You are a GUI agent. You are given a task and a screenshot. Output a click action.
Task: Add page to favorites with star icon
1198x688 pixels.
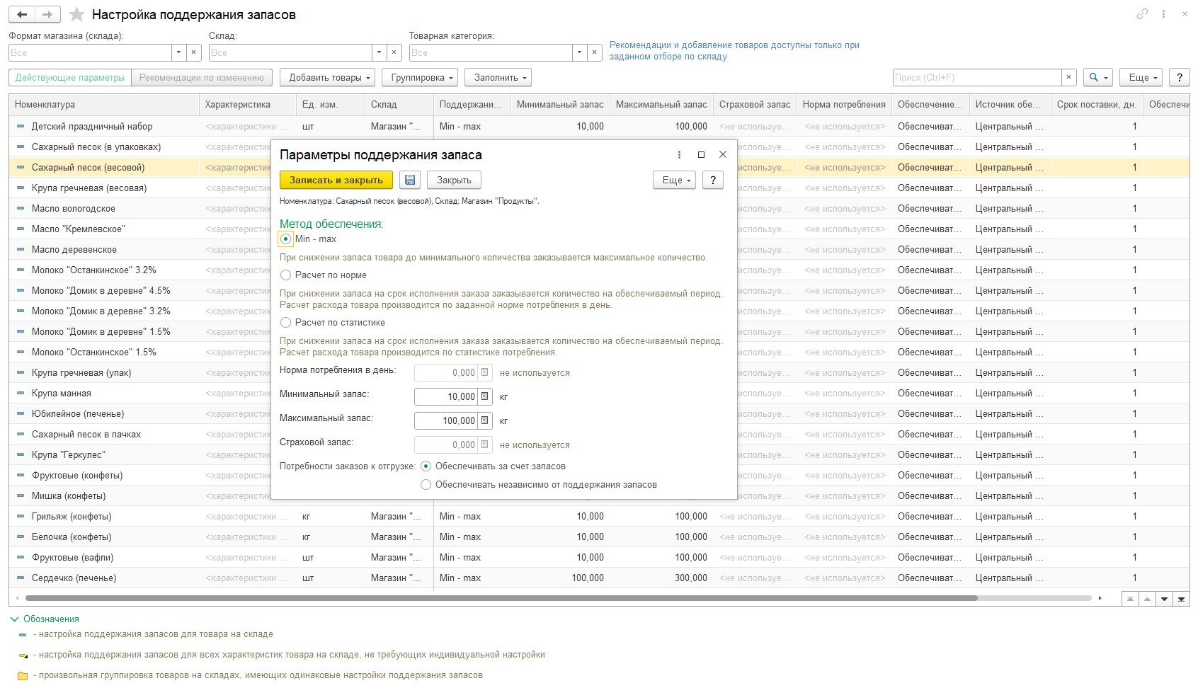[x=77, y=15]
